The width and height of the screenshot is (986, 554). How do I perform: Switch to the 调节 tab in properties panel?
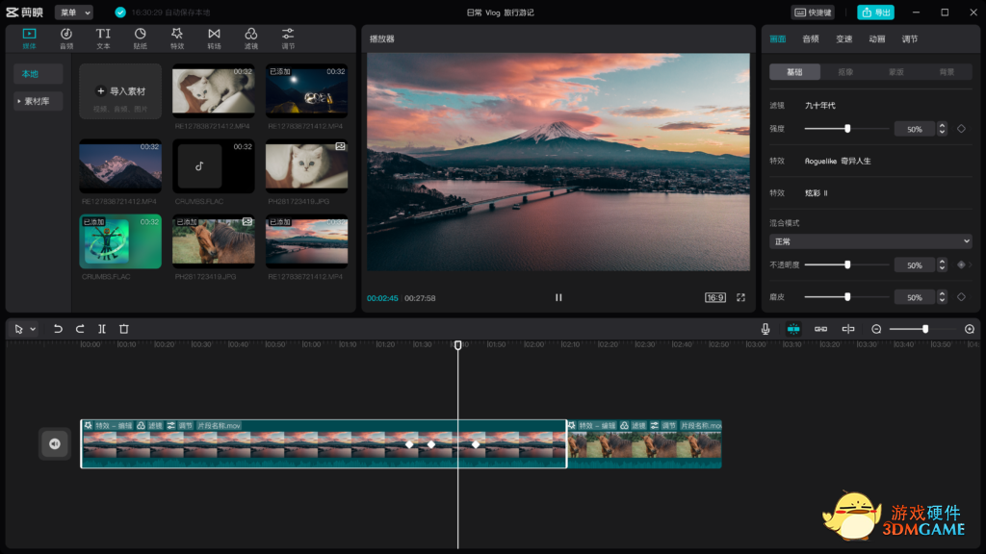(x=909, y=38)
